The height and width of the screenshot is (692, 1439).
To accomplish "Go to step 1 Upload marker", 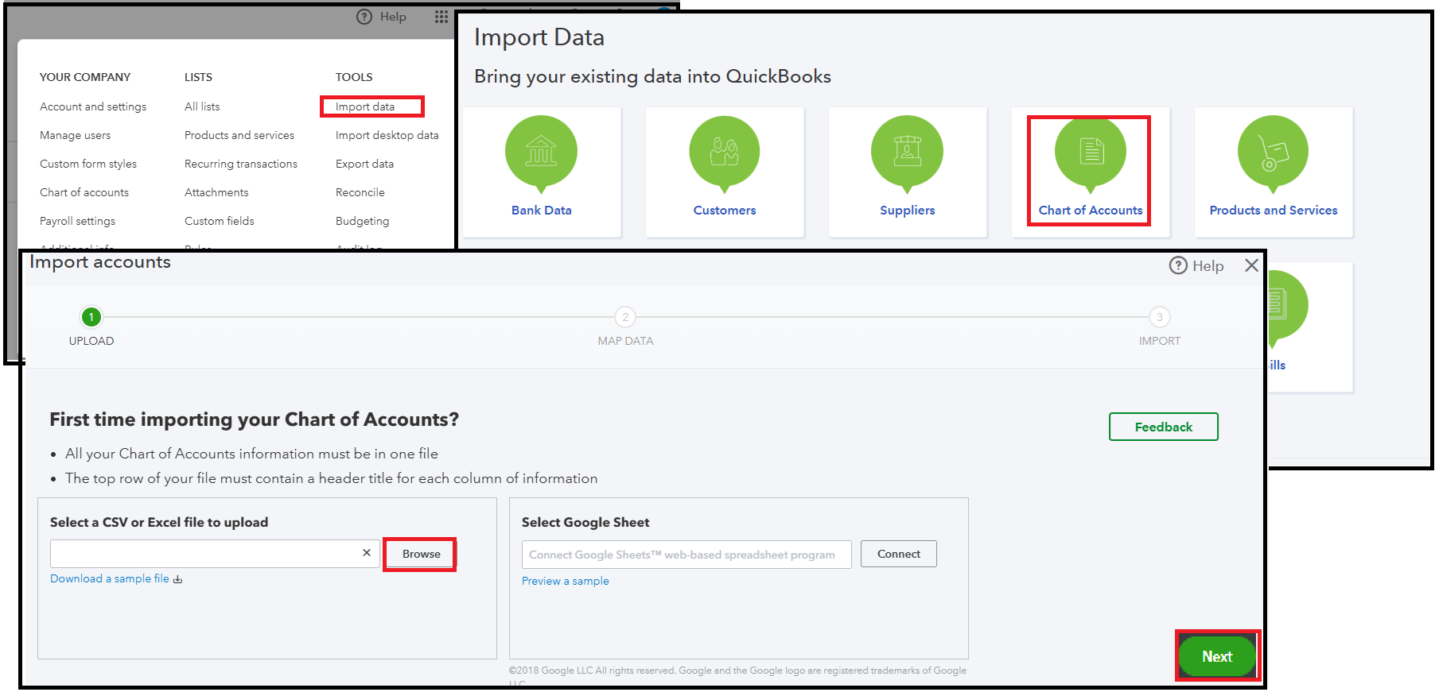I will [x=91, y=317].
